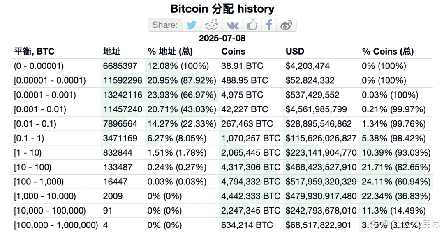The image size is (444, 234).
Task: Click the thumbs-up like icon
Action: (252, 25)
